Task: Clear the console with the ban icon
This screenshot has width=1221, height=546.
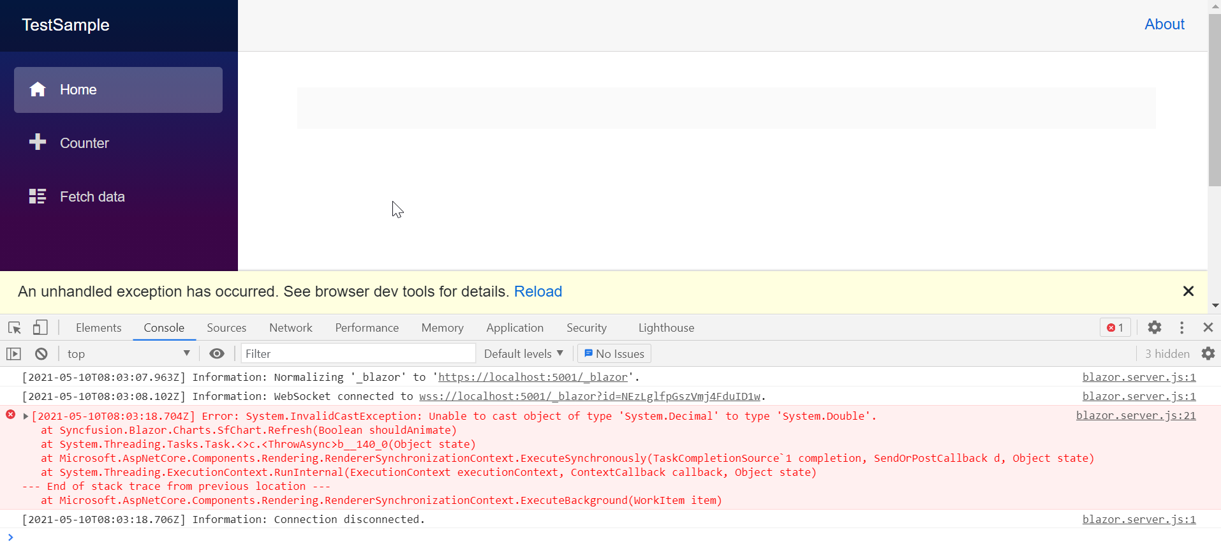Action: click(41, 354)
